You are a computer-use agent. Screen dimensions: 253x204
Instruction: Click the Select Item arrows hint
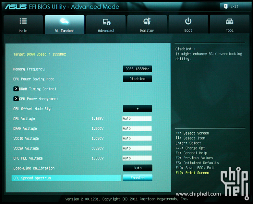[190, 138]
